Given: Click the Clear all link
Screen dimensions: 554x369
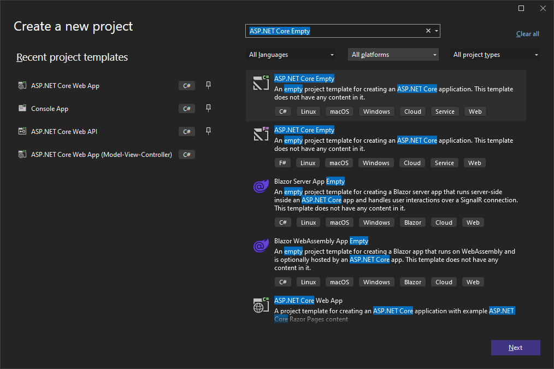Looking at the screenshot, I should 527,34.
